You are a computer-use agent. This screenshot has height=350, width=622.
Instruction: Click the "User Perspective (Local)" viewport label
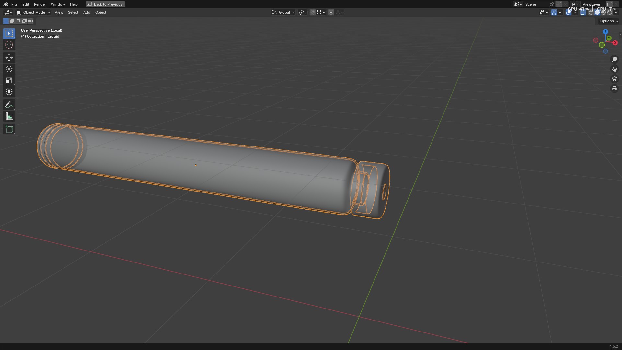click(41, 30)
